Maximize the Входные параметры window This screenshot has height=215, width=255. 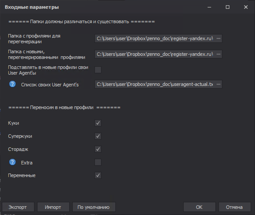tap(228, 7)
